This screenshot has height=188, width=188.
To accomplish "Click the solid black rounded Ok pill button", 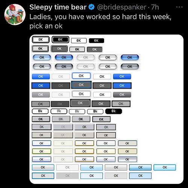I will tap(114, 111).
